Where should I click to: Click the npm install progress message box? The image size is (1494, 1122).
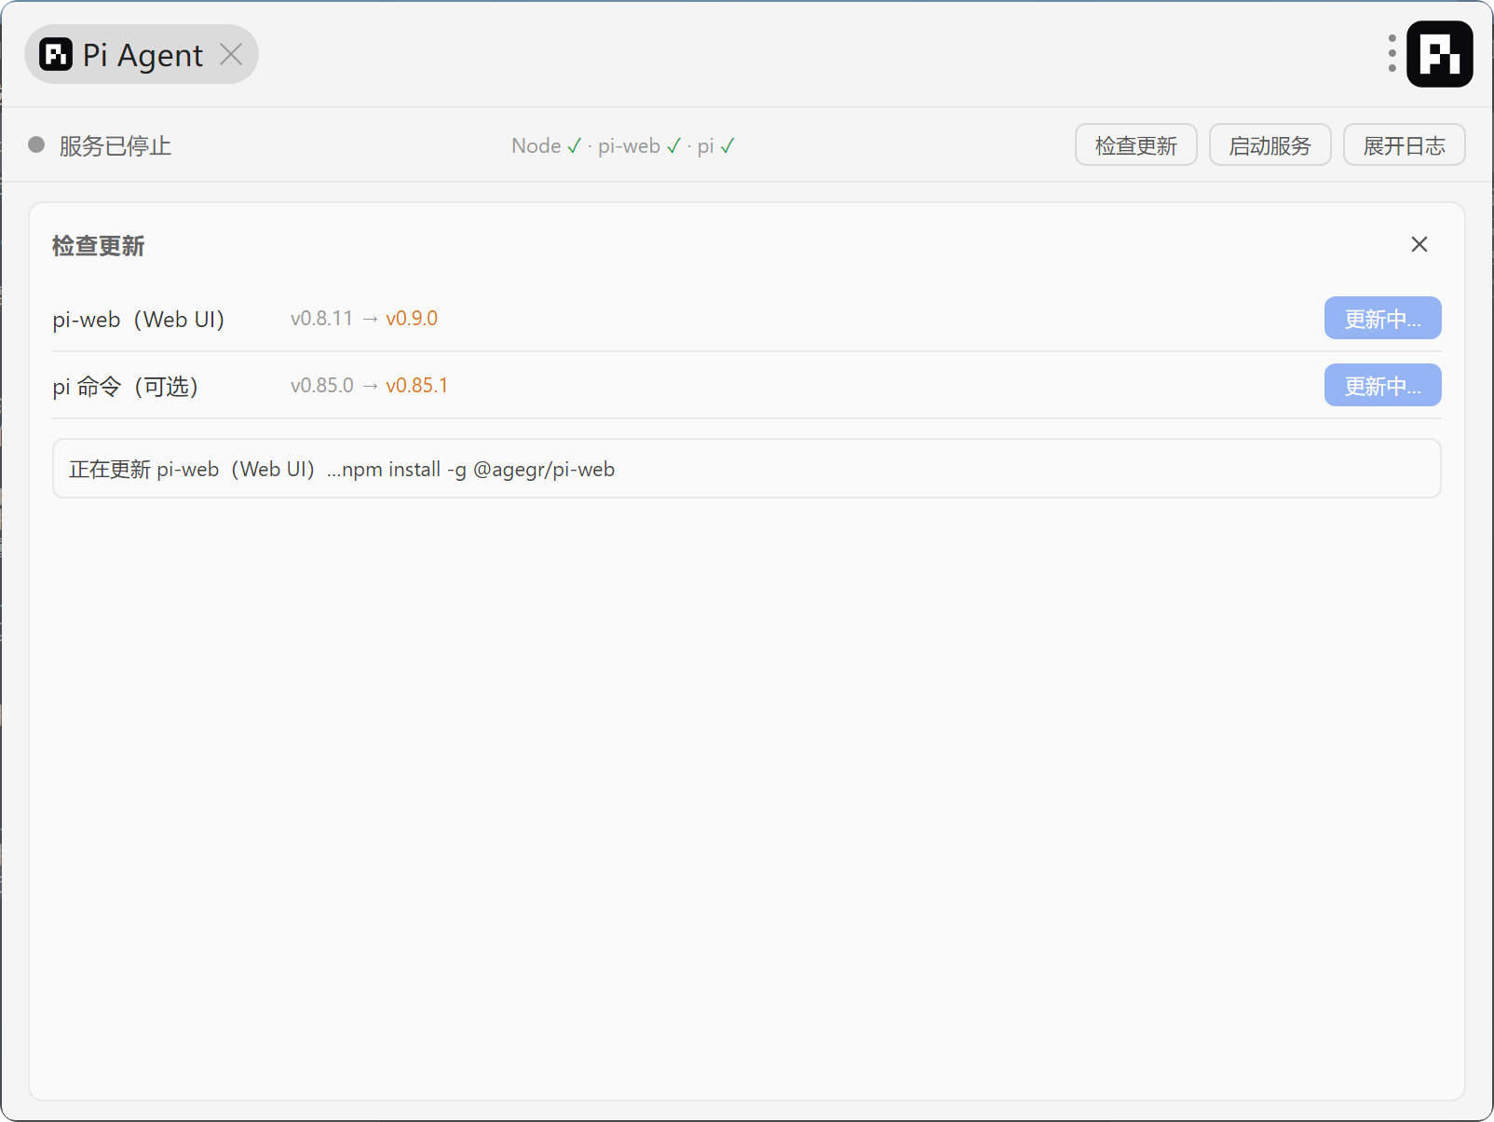pyautogui.click(x=746, y=469)
